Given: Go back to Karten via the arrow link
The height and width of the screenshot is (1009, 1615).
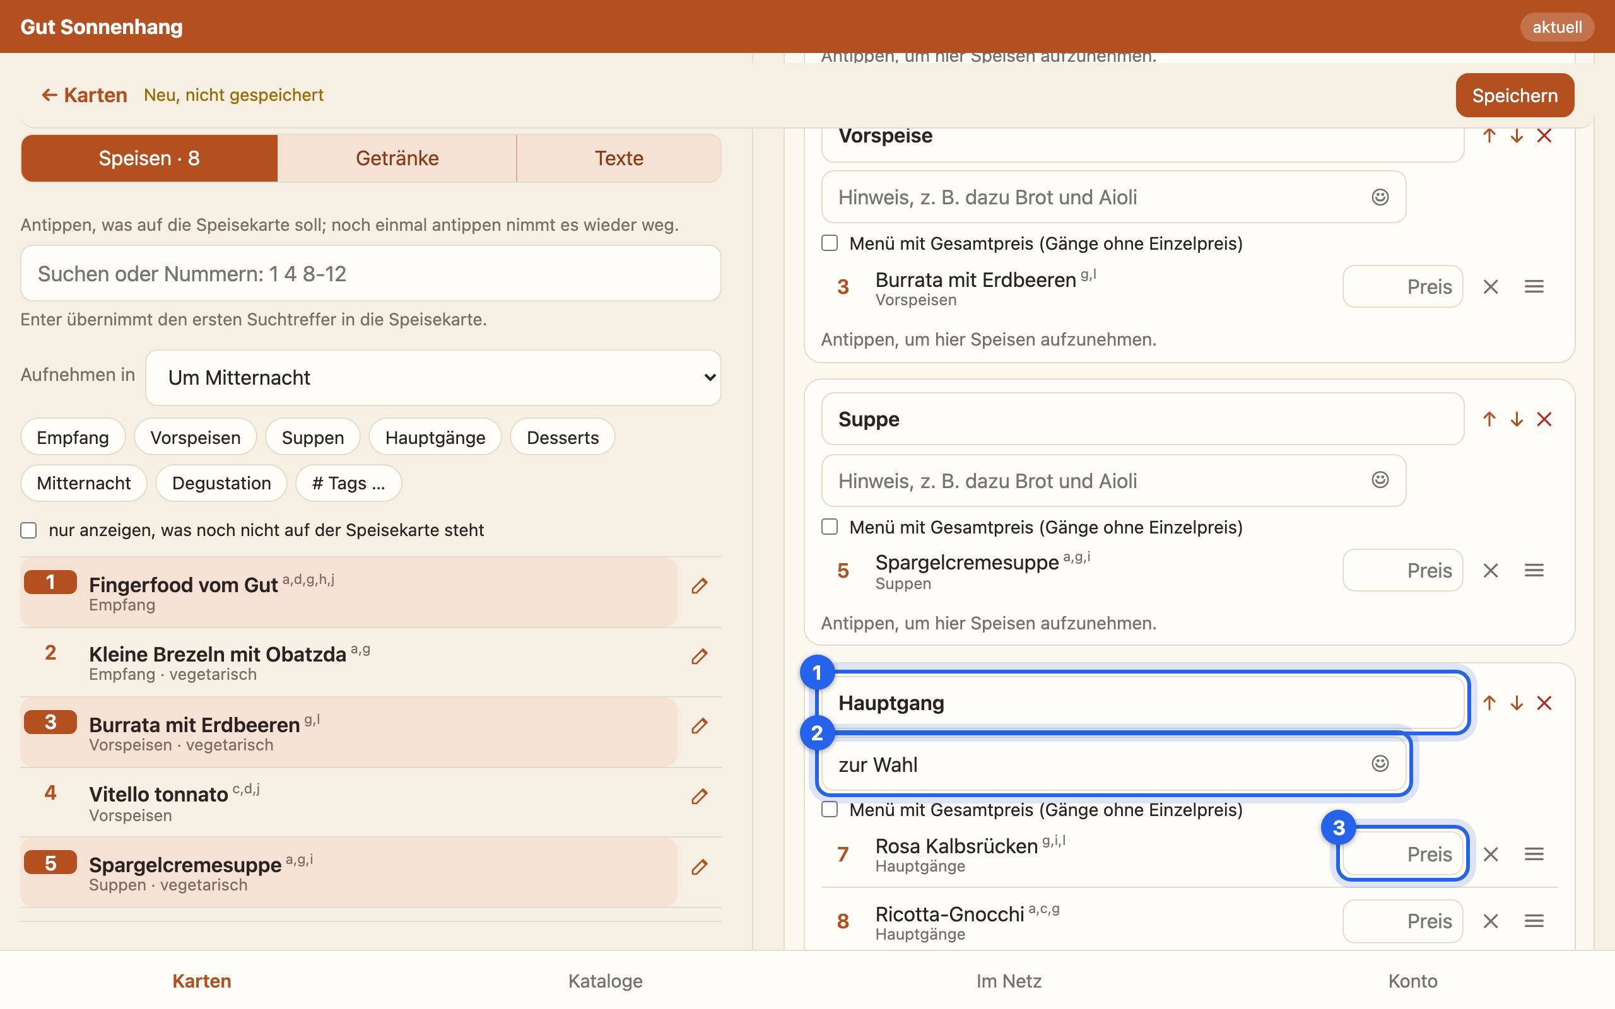Looking at the screenshot, I should (x=84, y=95).
